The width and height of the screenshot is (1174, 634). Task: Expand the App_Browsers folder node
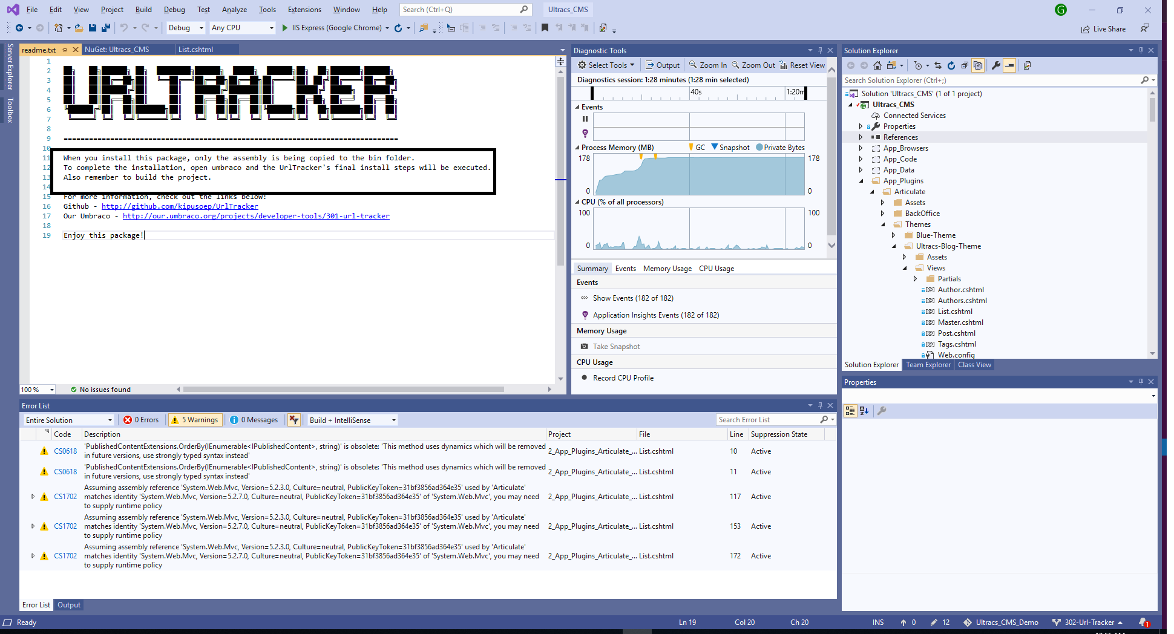[x=861, y=148]
